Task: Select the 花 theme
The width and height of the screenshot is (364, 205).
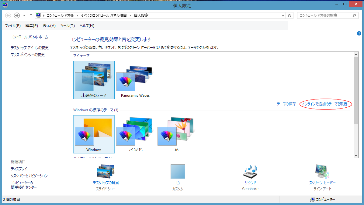Action: click(x=176, y=134)
